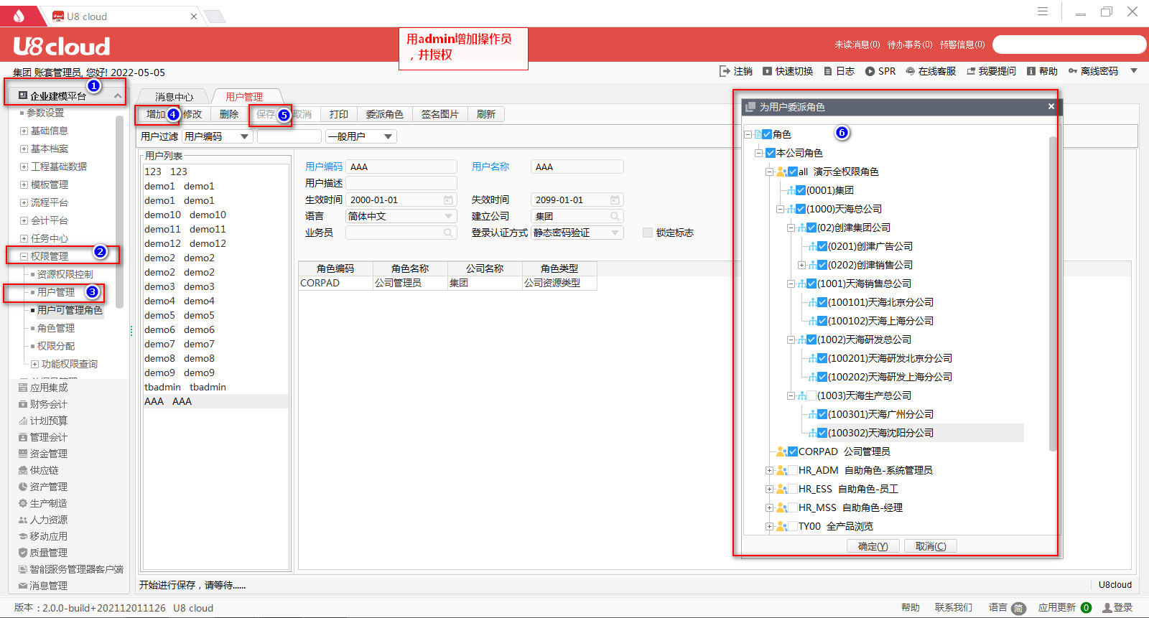
Task: Open the 登录认证方式 dropdown
Action: tap(615, 233)
